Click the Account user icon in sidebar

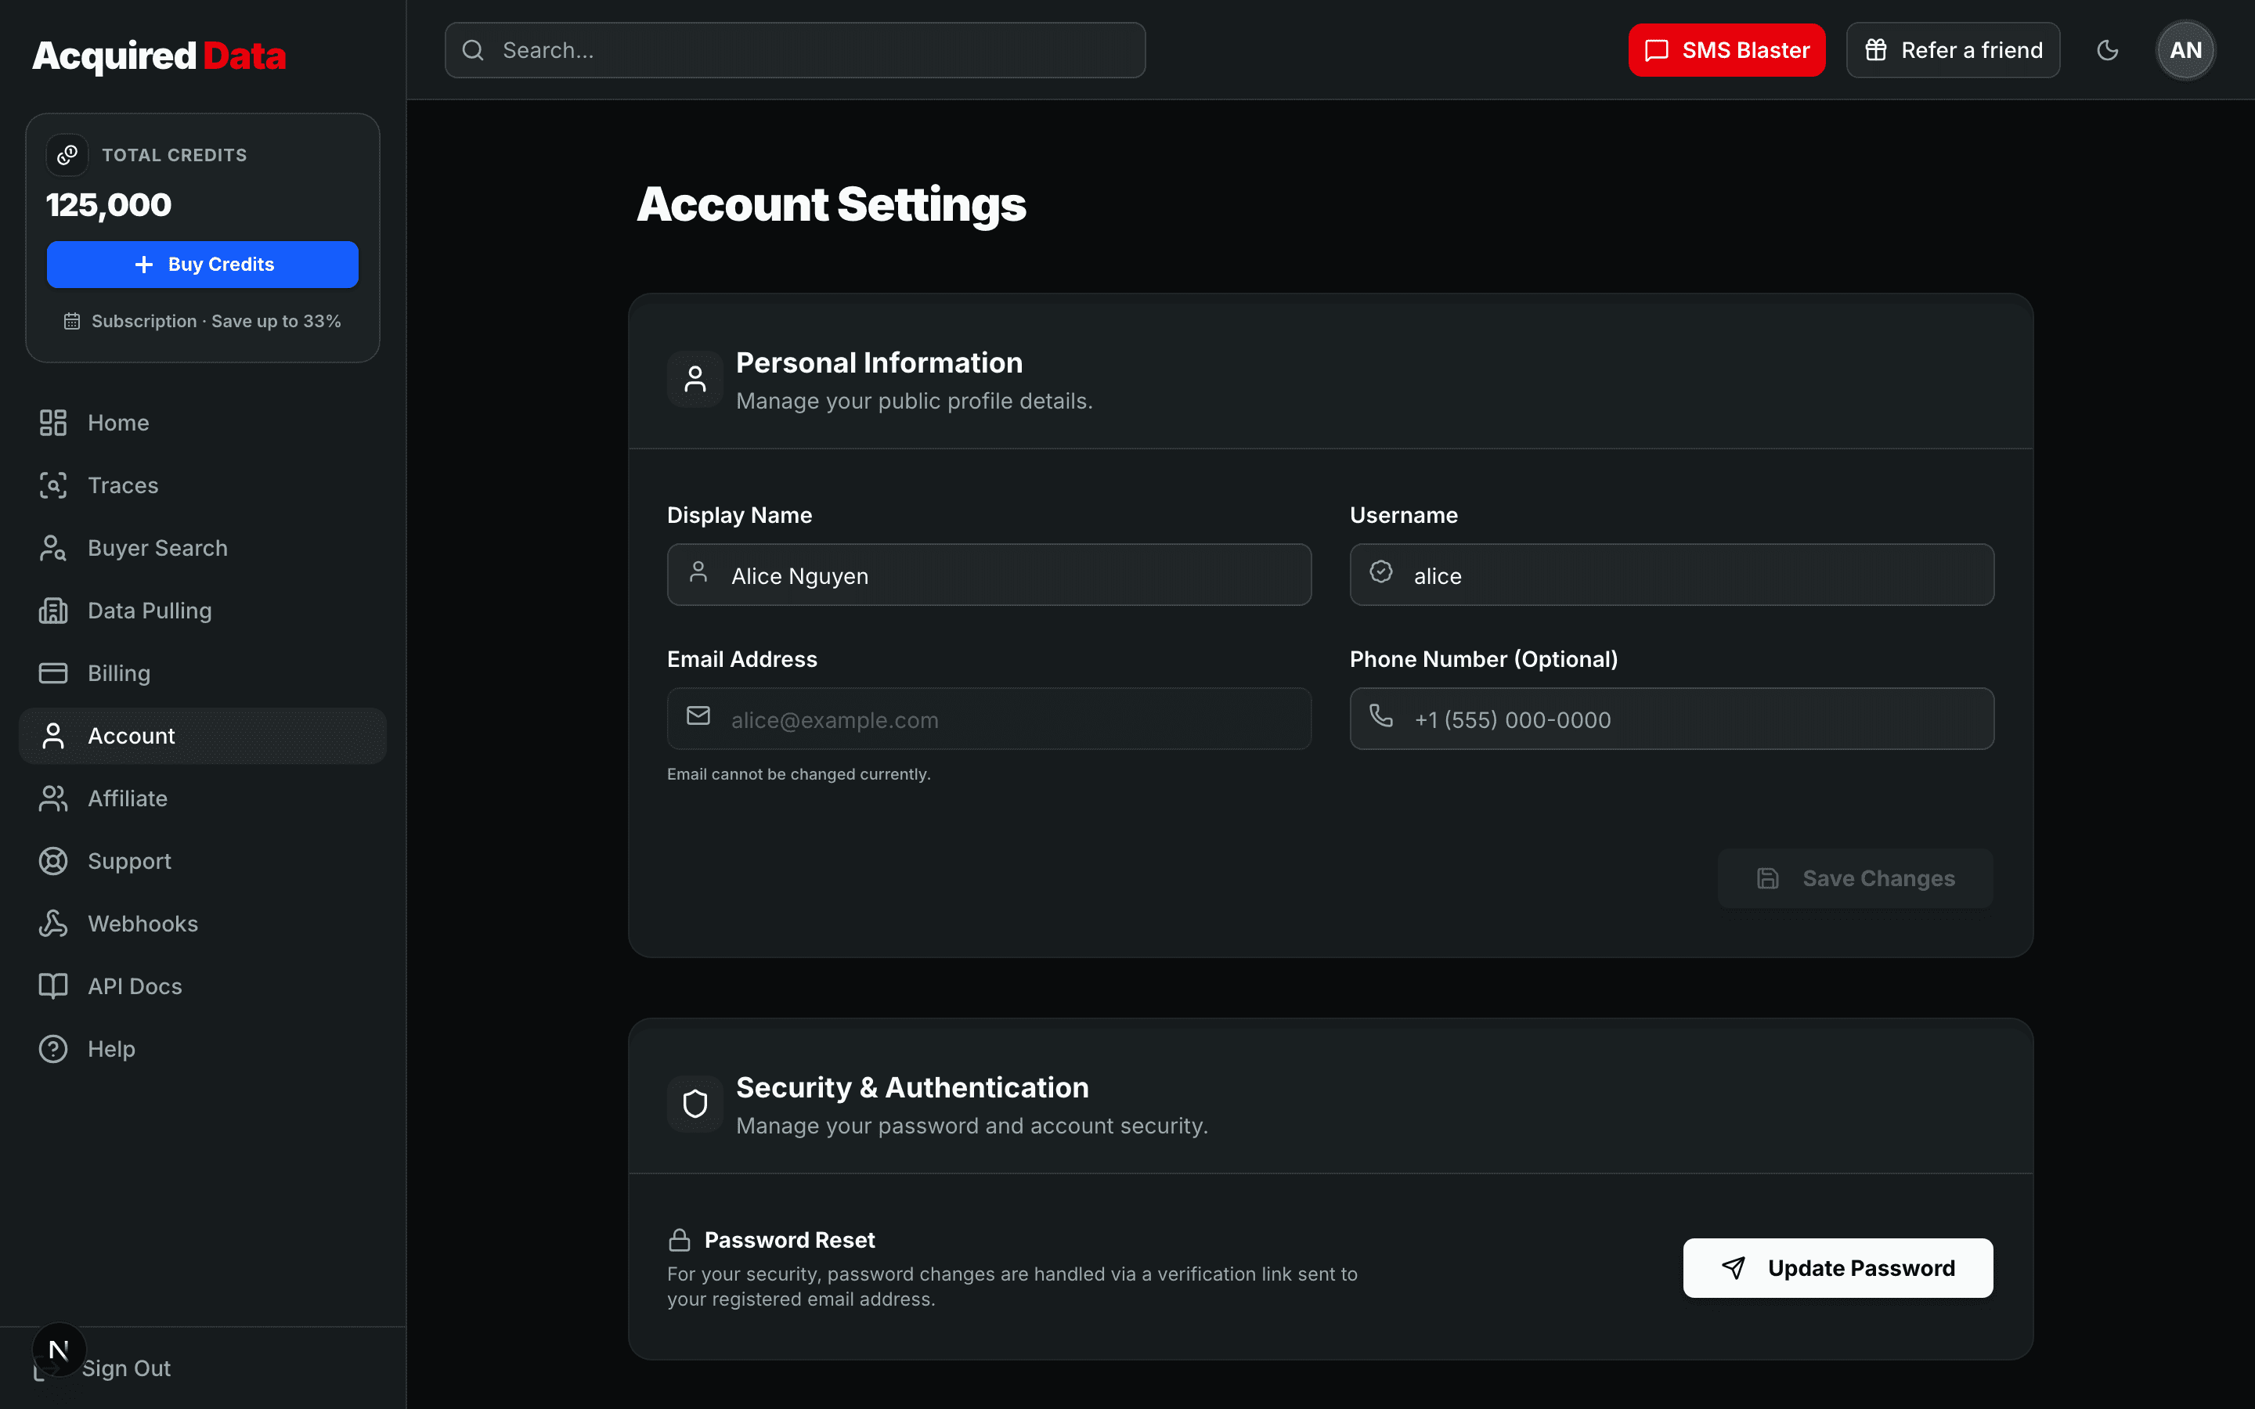53,736
